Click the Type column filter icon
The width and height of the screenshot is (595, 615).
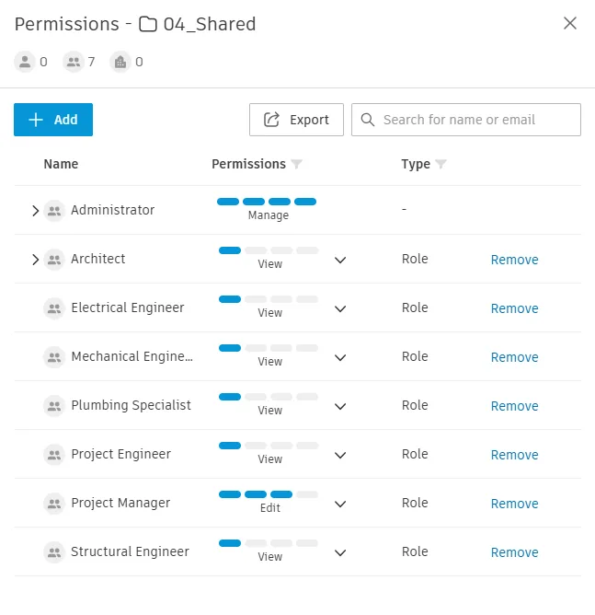coord(441,164)
